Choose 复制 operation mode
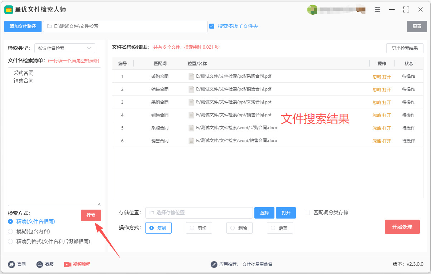The width and height of the screenshot is (431, 274). [x=158, y=228]
